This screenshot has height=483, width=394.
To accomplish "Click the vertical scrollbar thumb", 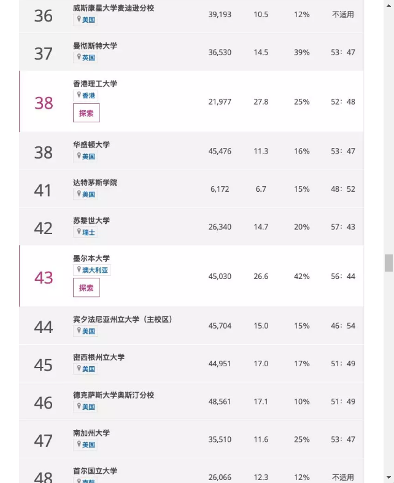I will (x=388, y=263).
